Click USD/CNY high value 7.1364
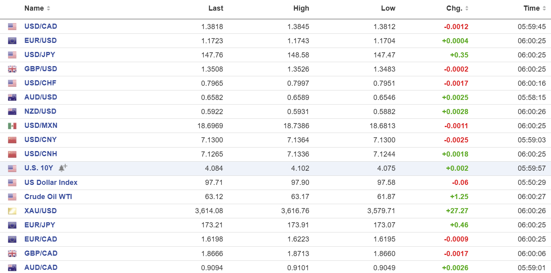The image size is (551, 273). (x=298, y=140)
